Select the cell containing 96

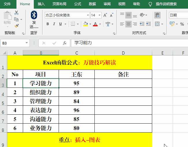(x=77, y=110)
